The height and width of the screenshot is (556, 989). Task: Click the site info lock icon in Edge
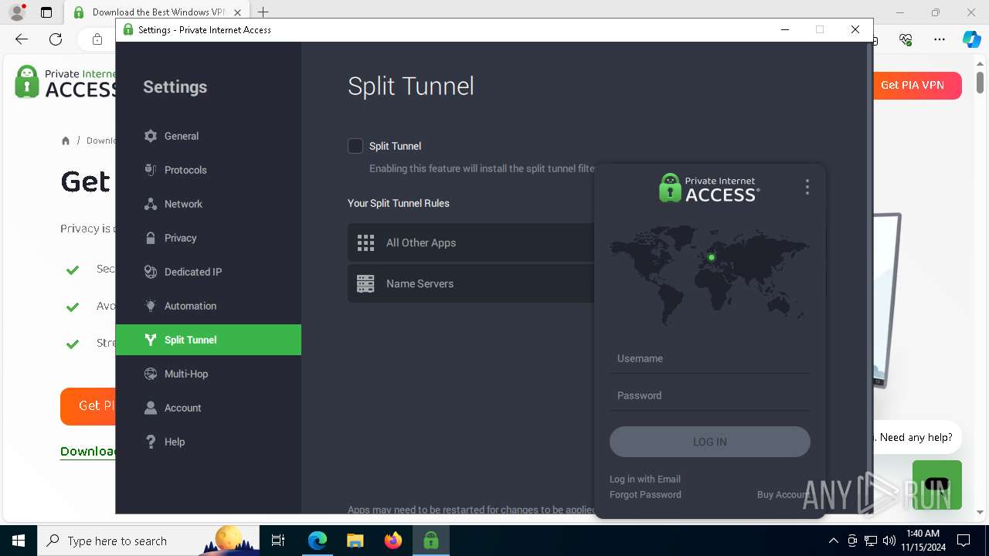tap(97, 39)
